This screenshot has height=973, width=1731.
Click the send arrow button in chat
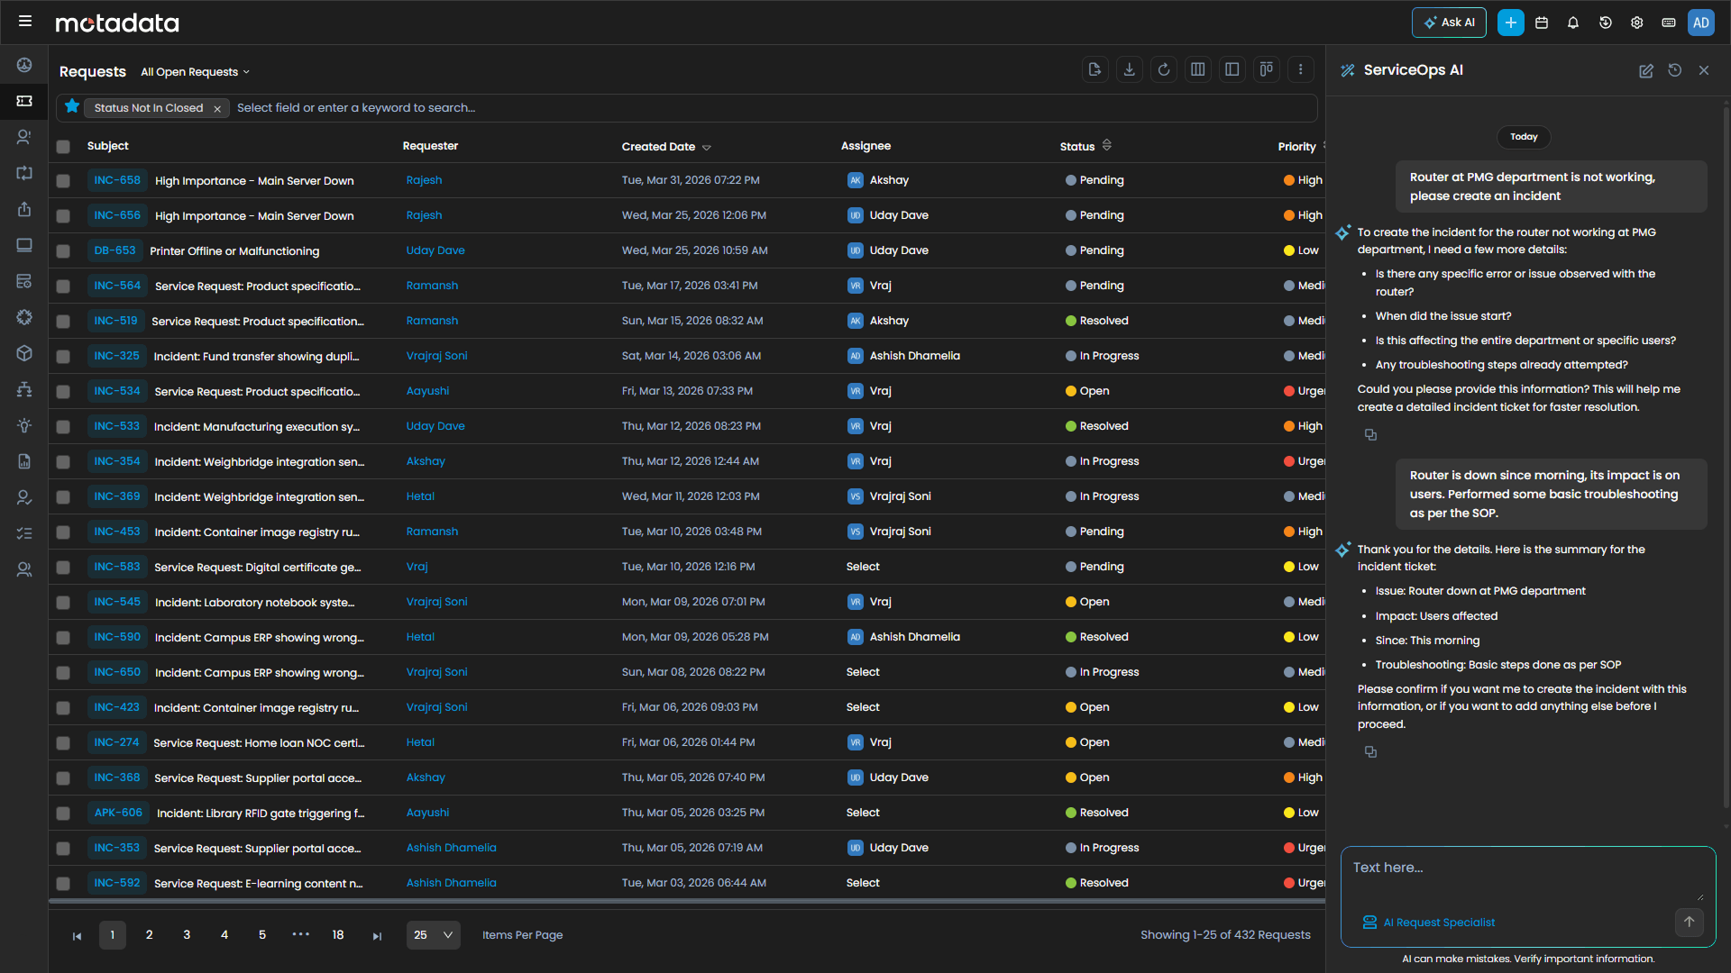(x=1689, y=922)
